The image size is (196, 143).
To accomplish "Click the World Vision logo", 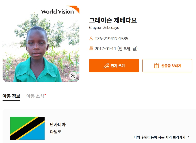I will click(60, 10).
